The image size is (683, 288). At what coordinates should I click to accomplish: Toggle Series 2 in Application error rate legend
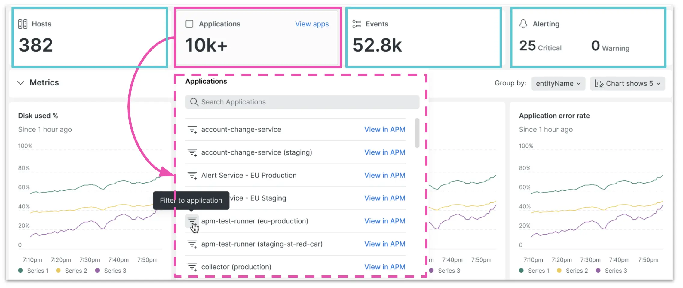pyautogui.click(x=572, y=271)
